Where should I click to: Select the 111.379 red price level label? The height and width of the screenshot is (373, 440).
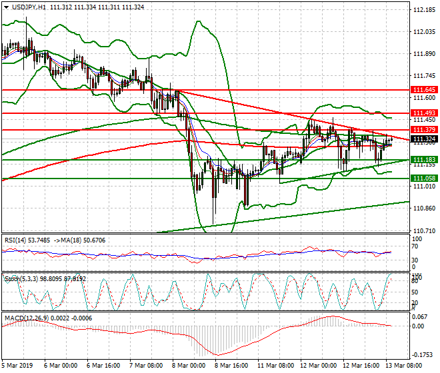coord(424,130)
